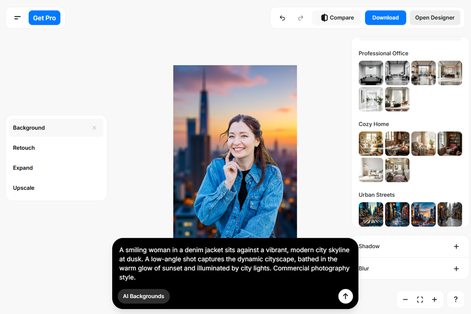Open the hamburger menu icon
The image size is (471, 314).
17,18
